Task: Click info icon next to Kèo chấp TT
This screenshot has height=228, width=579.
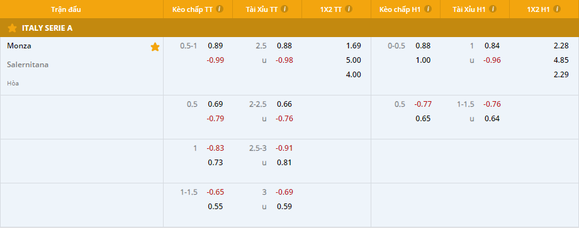Action: 220,9
